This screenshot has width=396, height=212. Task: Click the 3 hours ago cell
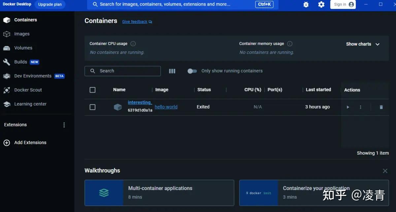[317, 107]
